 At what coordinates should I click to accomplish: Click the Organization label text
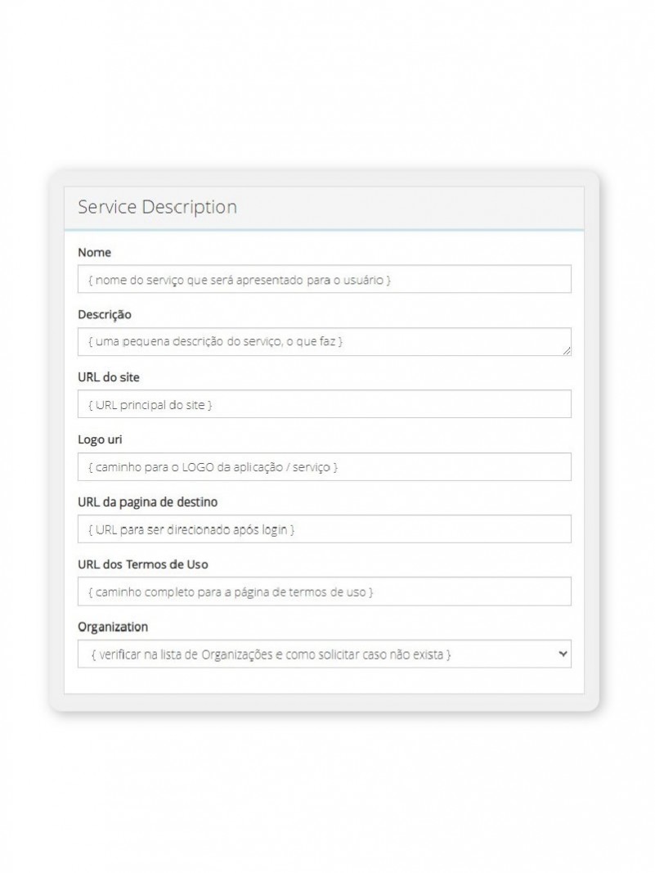113,627
